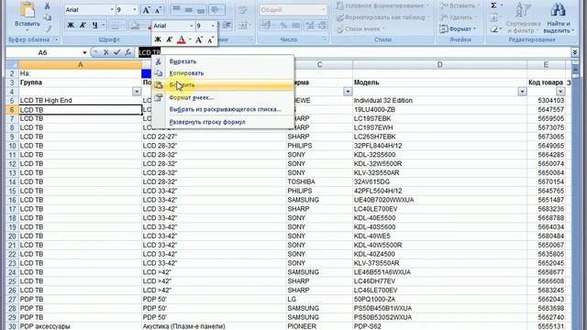Open the filter dropdown for the Модель column

pos(522,92)
